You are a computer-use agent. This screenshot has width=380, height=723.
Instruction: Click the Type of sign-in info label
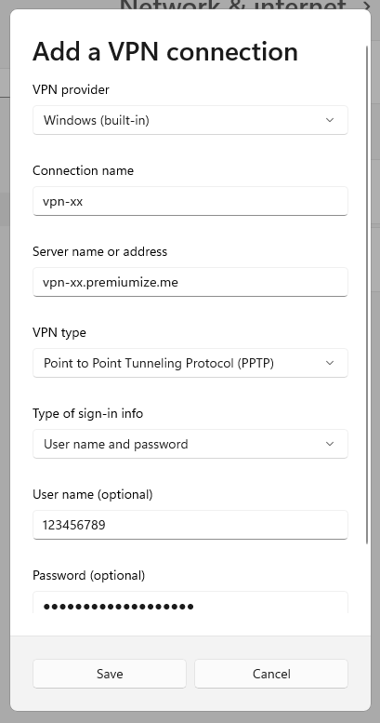[x=88, y=413]
